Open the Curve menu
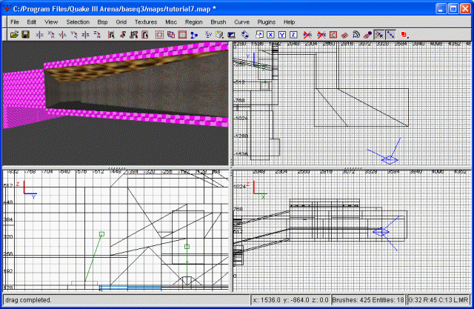The image size is (474, 309). 242,22
